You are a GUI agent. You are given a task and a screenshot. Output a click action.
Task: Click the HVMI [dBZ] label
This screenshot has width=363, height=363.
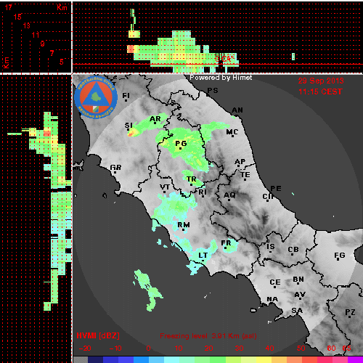tap(98, 335)
